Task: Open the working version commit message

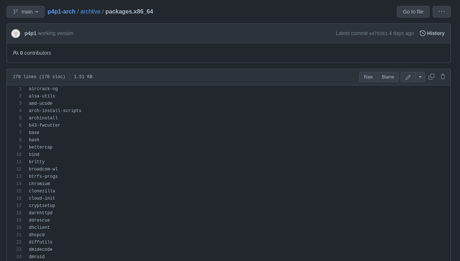Action: coord(56,33)
